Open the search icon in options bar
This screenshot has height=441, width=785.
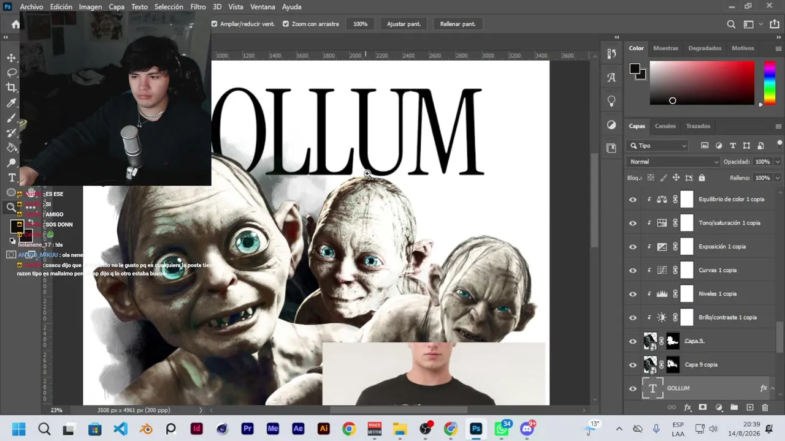coord(731,24)
